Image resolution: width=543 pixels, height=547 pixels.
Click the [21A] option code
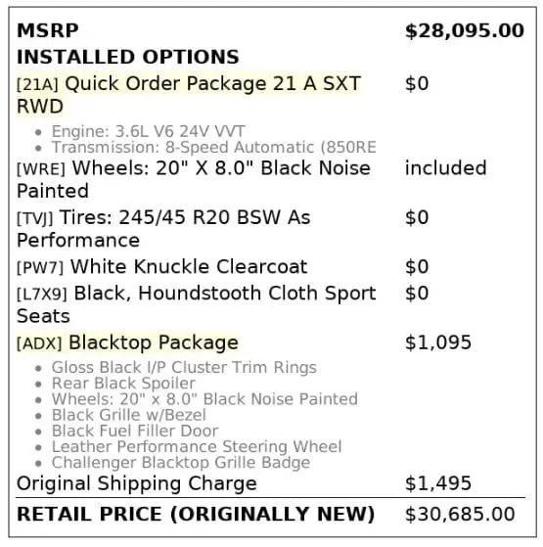tap(37, 84)
